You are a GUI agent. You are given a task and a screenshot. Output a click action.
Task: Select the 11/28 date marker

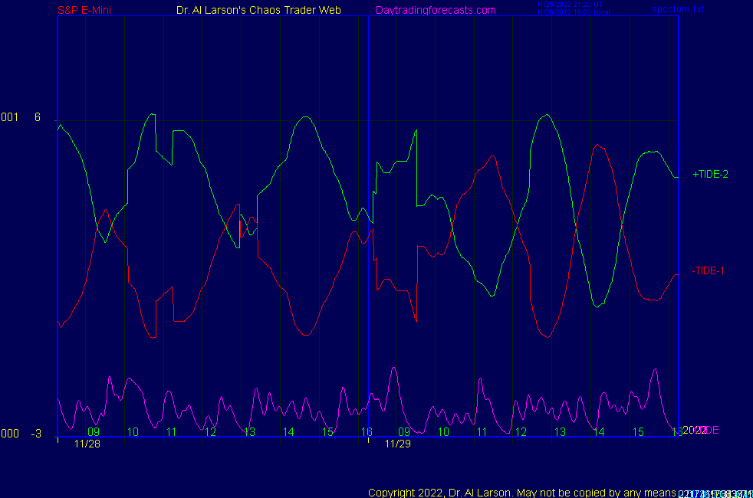point(87,444)
